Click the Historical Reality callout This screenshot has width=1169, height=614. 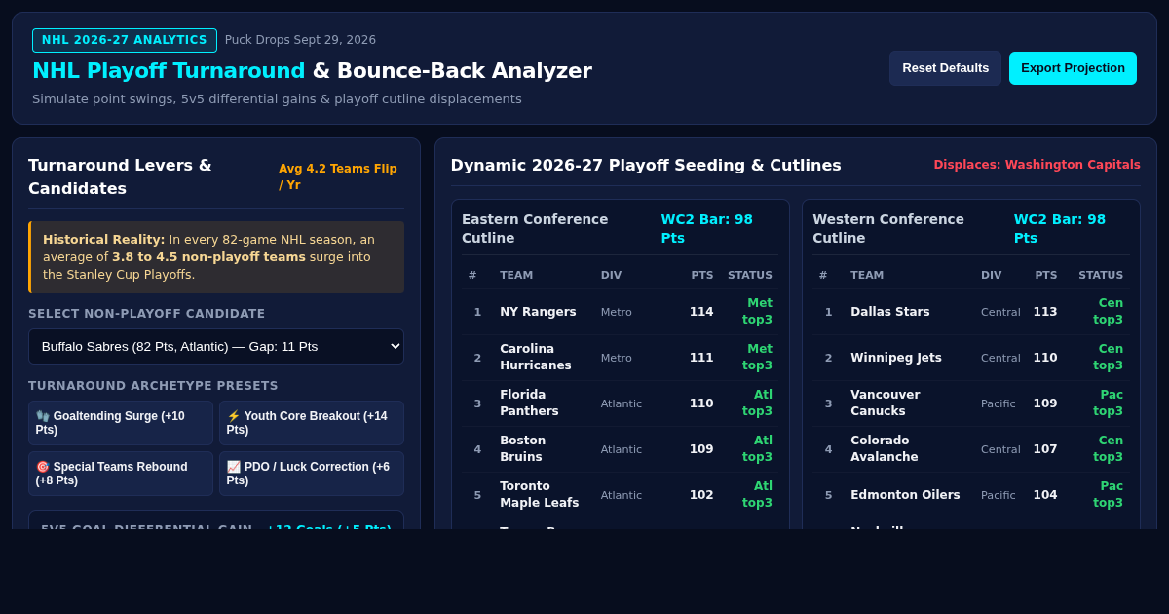coord(216,257)
